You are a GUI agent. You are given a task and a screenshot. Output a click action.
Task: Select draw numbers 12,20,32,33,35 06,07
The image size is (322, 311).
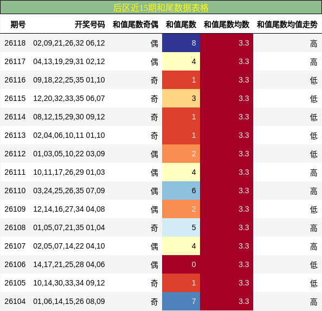(69, 98)
